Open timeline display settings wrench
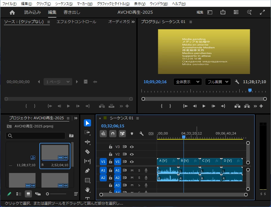 coord(141,134)
